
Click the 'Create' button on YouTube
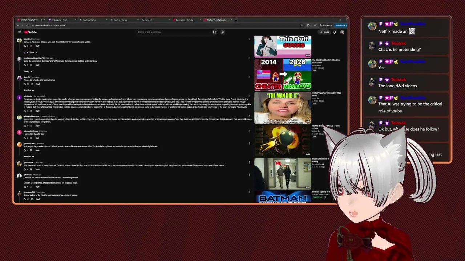click(324, 32)
